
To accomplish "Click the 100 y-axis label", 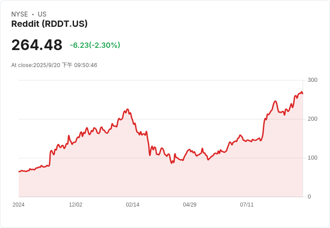I will click(x=313, y=158).
